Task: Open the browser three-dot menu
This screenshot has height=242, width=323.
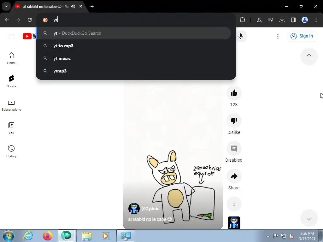Action: (x=316, y=20)
